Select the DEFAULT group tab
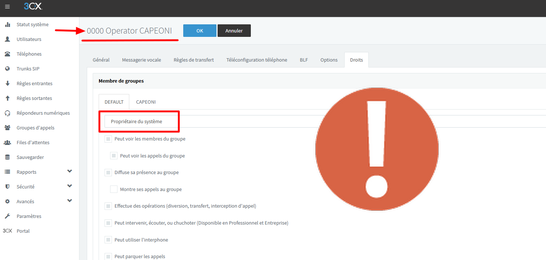This screenshot has height=260, width=546. click(114, 102)
